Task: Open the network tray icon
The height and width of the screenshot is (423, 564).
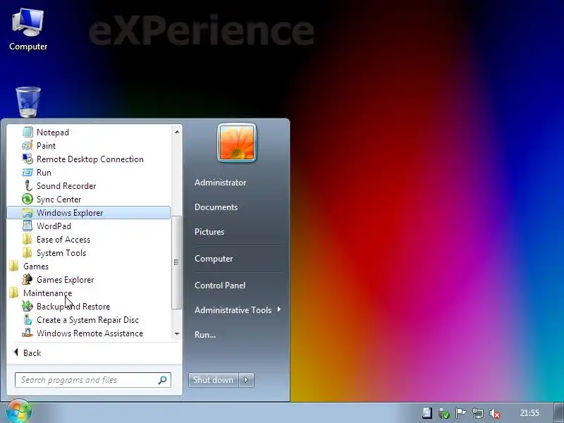Action: click(x=478, y=413)
